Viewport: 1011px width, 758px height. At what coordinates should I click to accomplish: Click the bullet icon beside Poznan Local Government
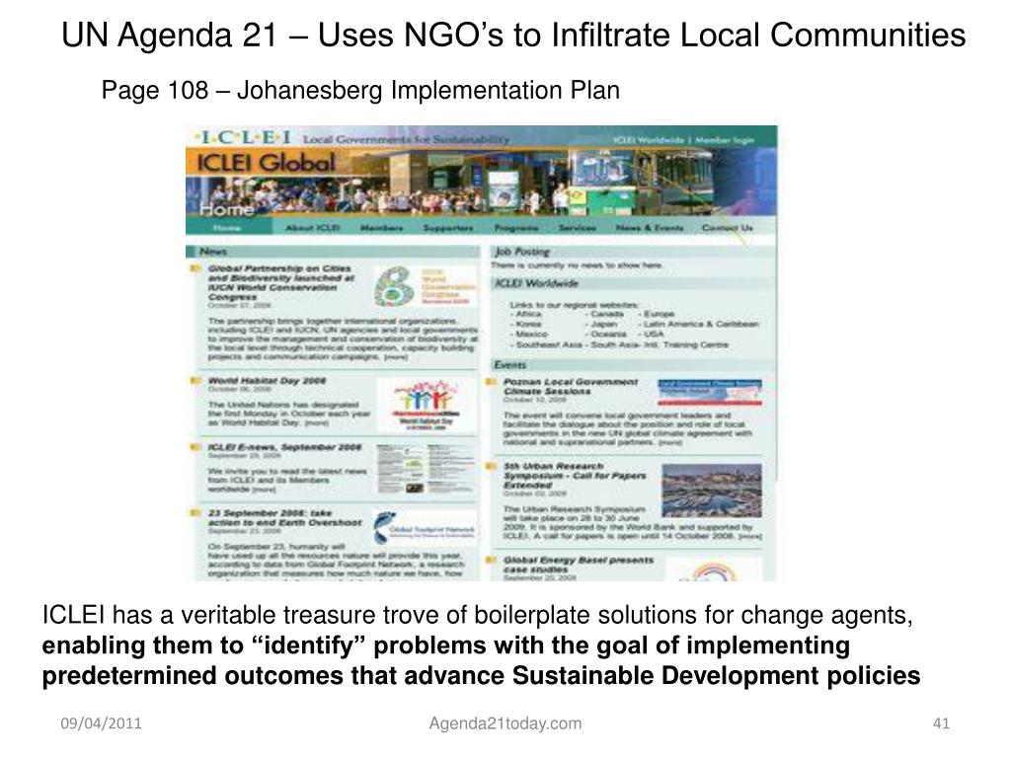click(x=492, y=382)
